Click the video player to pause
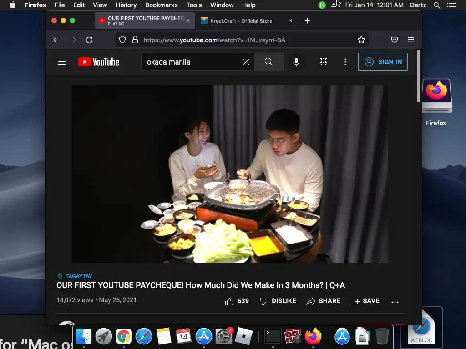This screenshot has height=349, width=466. 230,174
